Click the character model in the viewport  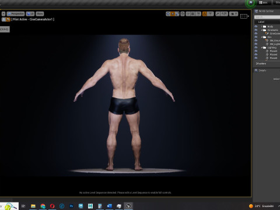[124, 105]
